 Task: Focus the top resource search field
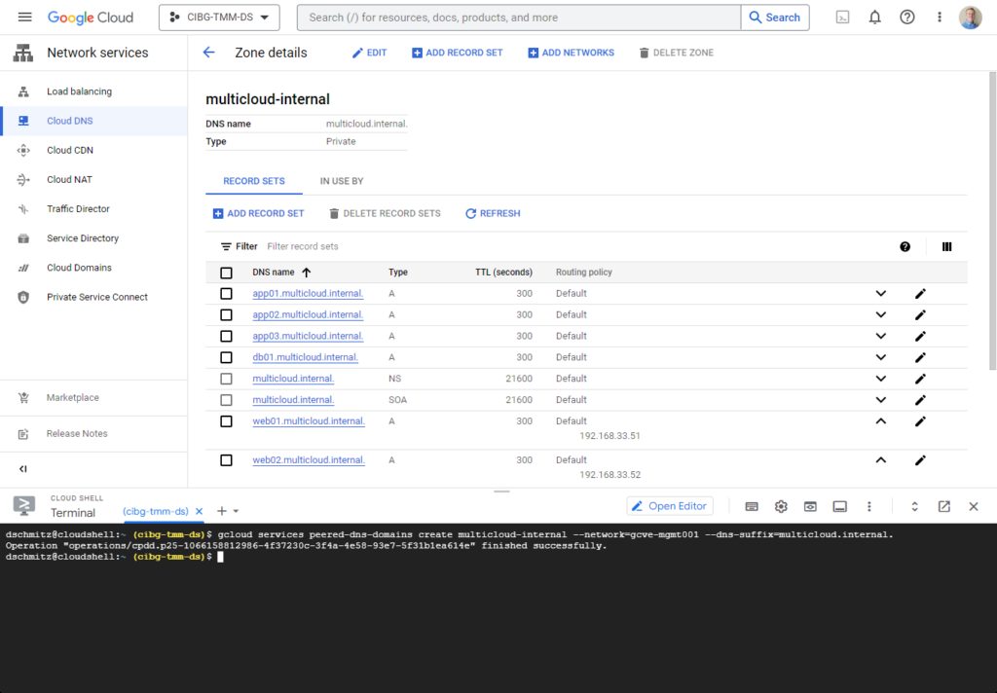(x=519, y=18)
